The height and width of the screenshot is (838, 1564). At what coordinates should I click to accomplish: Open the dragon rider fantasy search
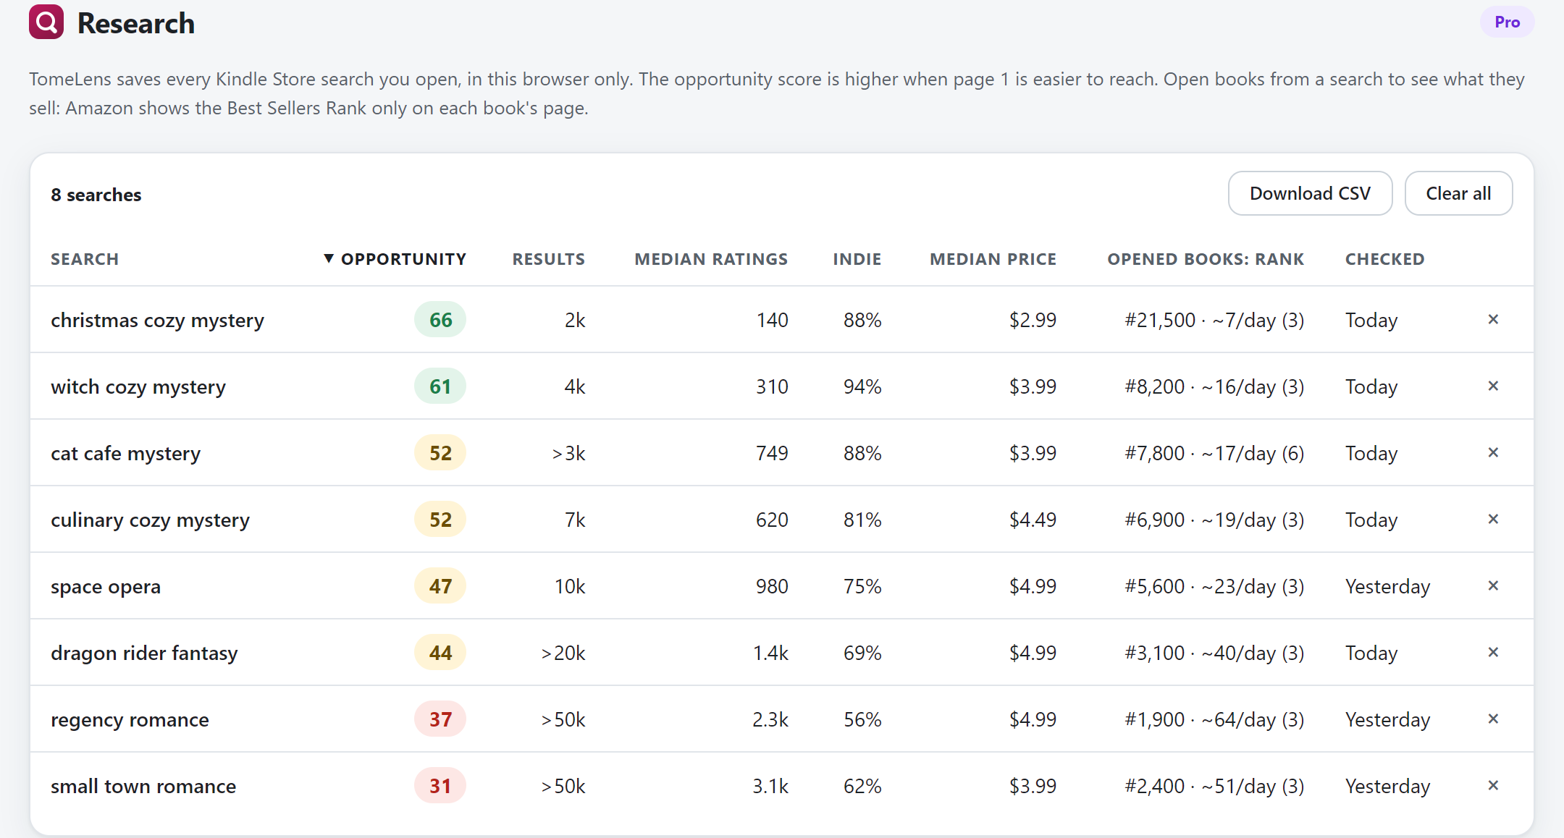(x=144, y=653)
